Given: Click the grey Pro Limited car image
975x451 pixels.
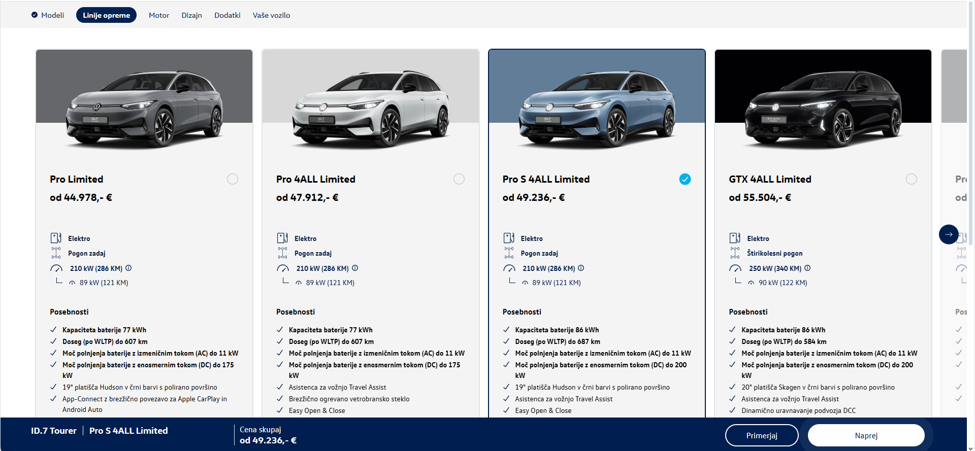Looking at the screenshot, I should pos(144,109).
